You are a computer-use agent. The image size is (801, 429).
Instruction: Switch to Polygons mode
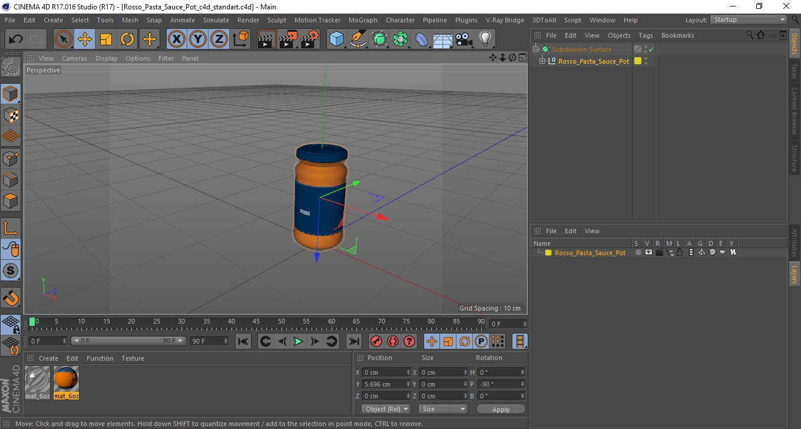11,200
